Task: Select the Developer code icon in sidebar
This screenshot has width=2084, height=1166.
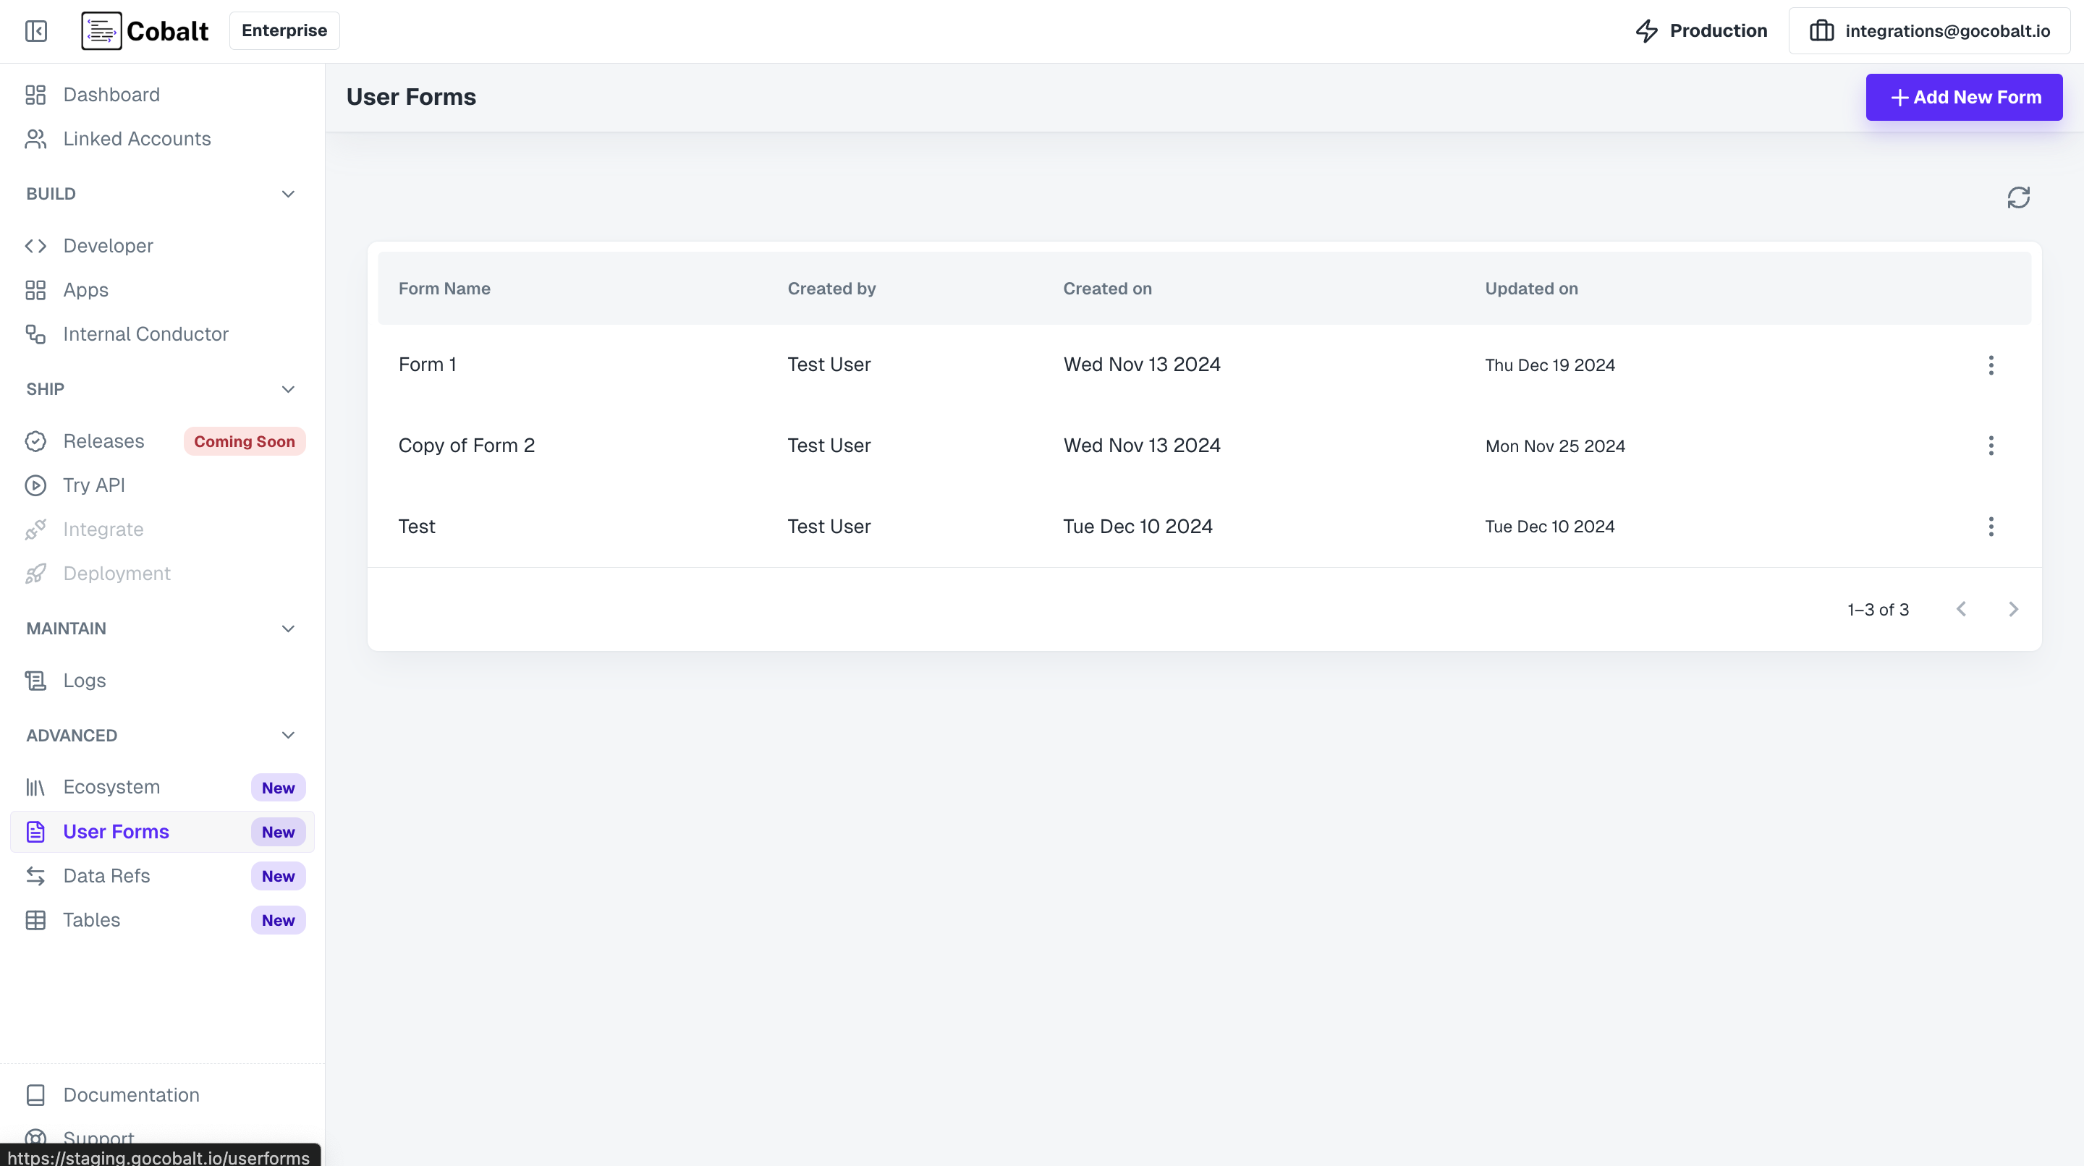Action: [x=35, y=246]
